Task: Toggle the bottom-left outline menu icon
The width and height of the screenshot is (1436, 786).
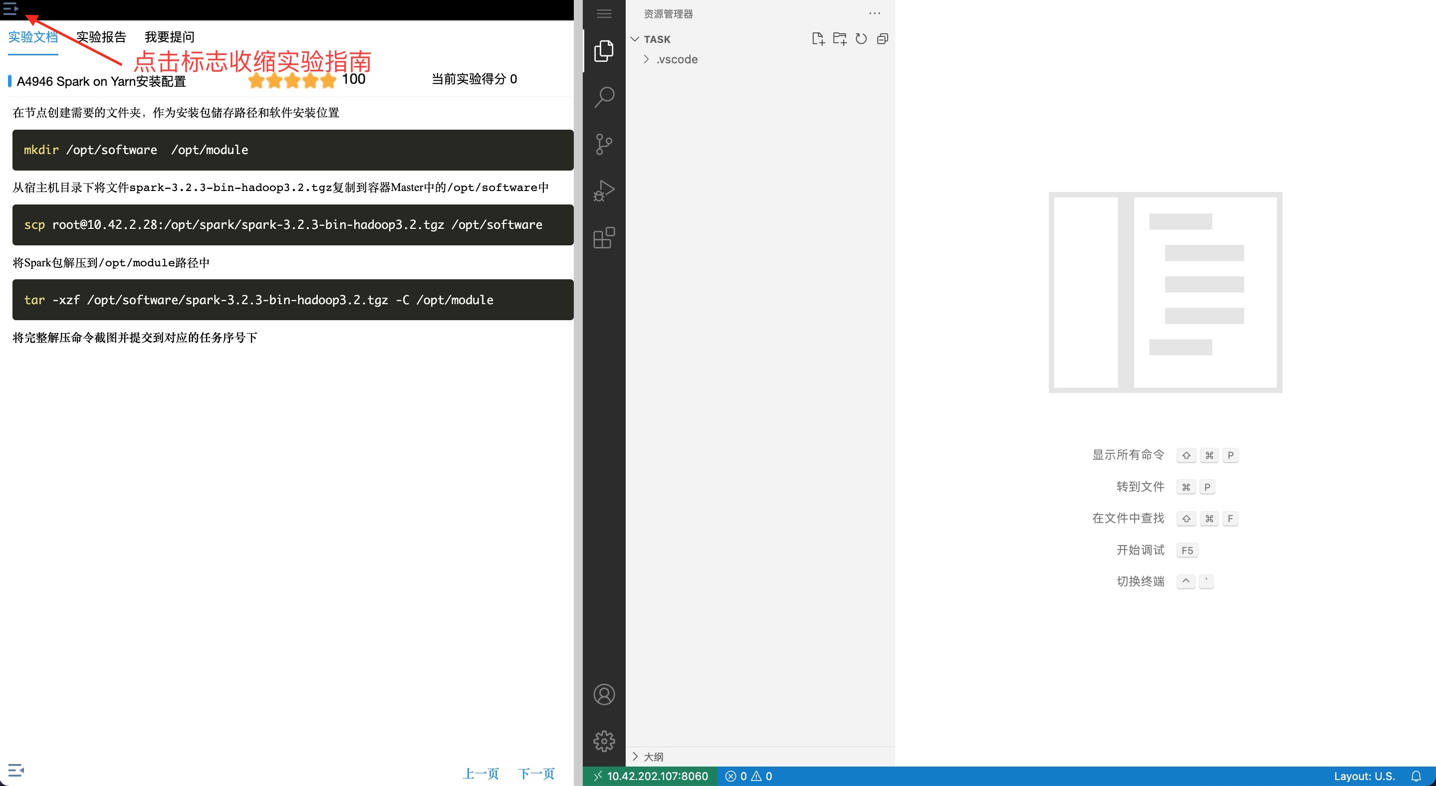Action: (15, 771)
